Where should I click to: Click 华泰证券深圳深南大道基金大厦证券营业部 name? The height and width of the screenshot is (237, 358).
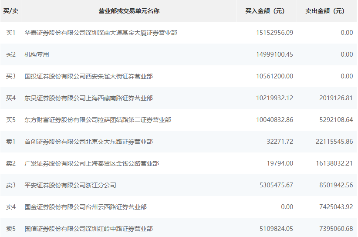click(101, 33)
